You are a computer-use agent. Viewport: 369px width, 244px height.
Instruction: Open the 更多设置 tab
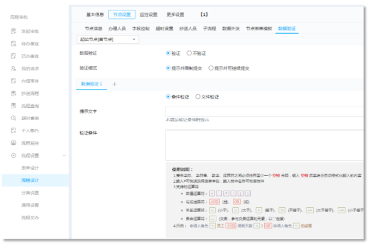pyautogui.click(x=175, y=15)
